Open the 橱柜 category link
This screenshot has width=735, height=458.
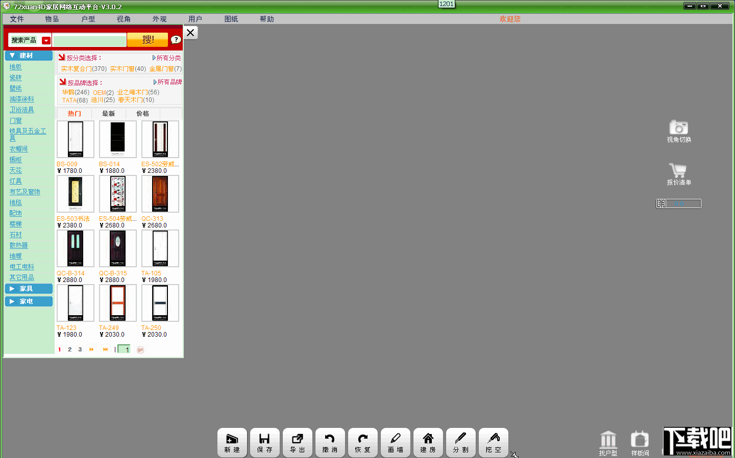16,160
